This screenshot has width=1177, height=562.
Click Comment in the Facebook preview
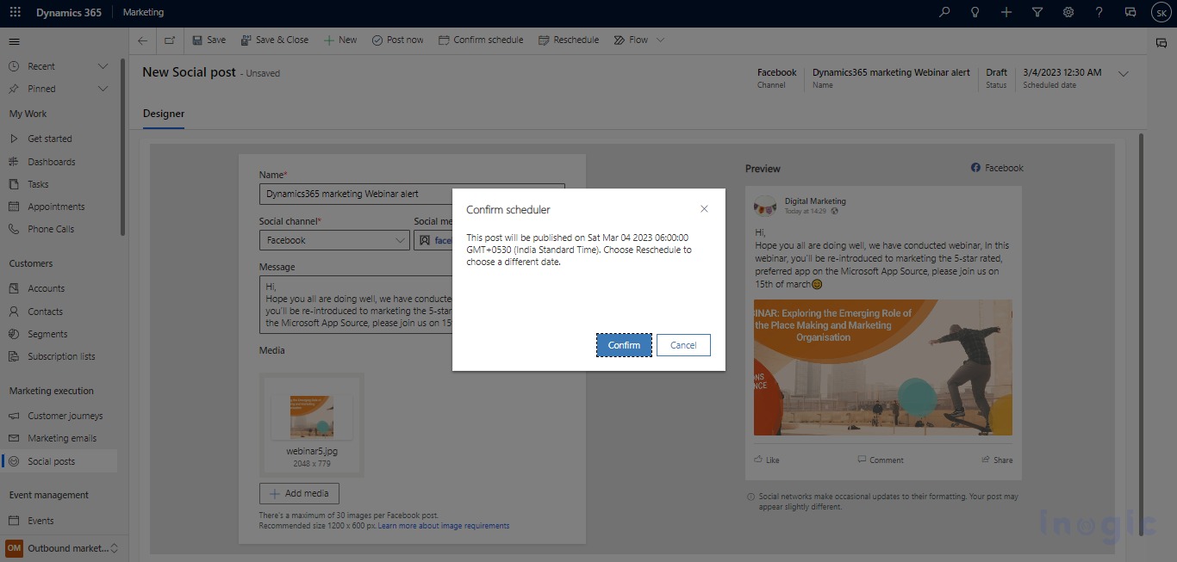[881, 460]
